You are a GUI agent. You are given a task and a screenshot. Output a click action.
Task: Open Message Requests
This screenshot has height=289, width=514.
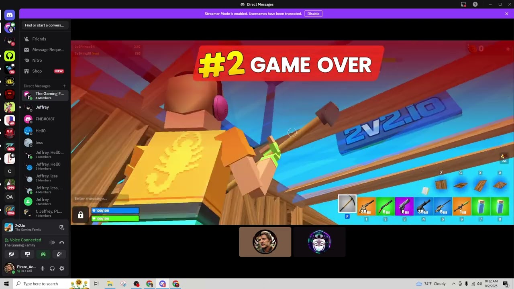coord(45,50)
